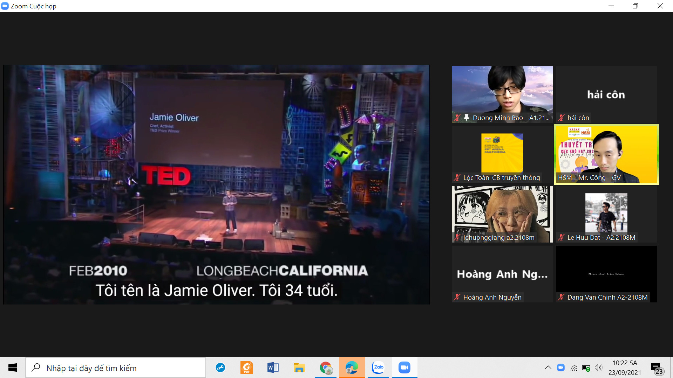Screen dimensions: 673x378
Task: Click muted mic icon on Hoàng Anh Nguyễn tile
Action: pyautogui.click(x=457, y=297)
